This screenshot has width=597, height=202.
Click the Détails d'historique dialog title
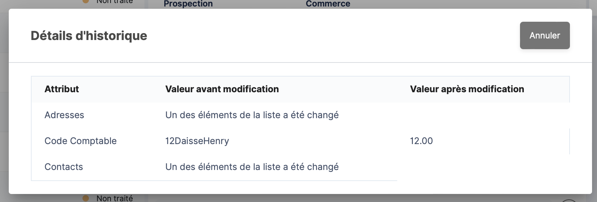point(89,36)
